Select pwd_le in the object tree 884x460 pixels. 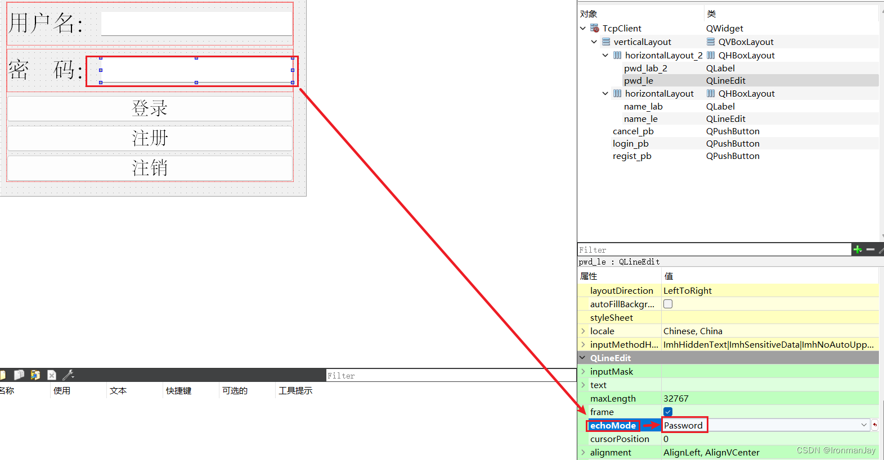pos(639,80)
